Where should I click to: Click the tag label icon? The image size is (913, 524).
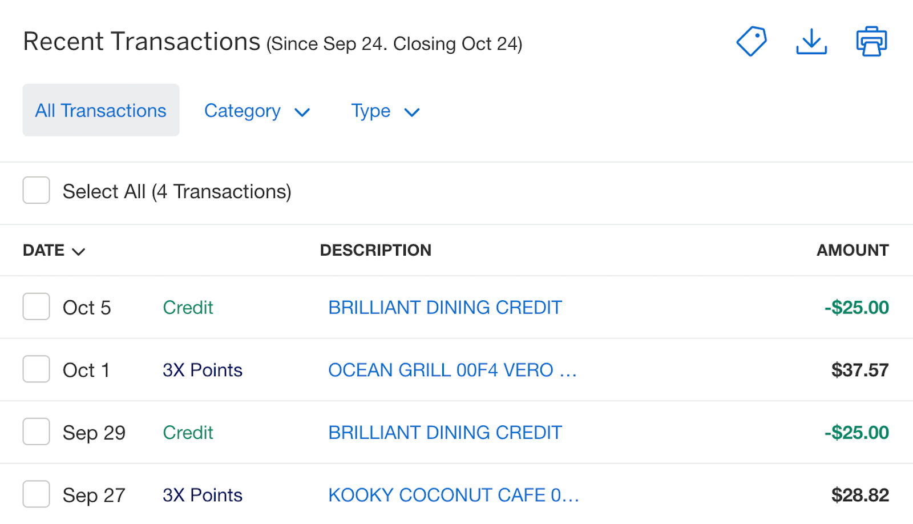pos(752,41)
